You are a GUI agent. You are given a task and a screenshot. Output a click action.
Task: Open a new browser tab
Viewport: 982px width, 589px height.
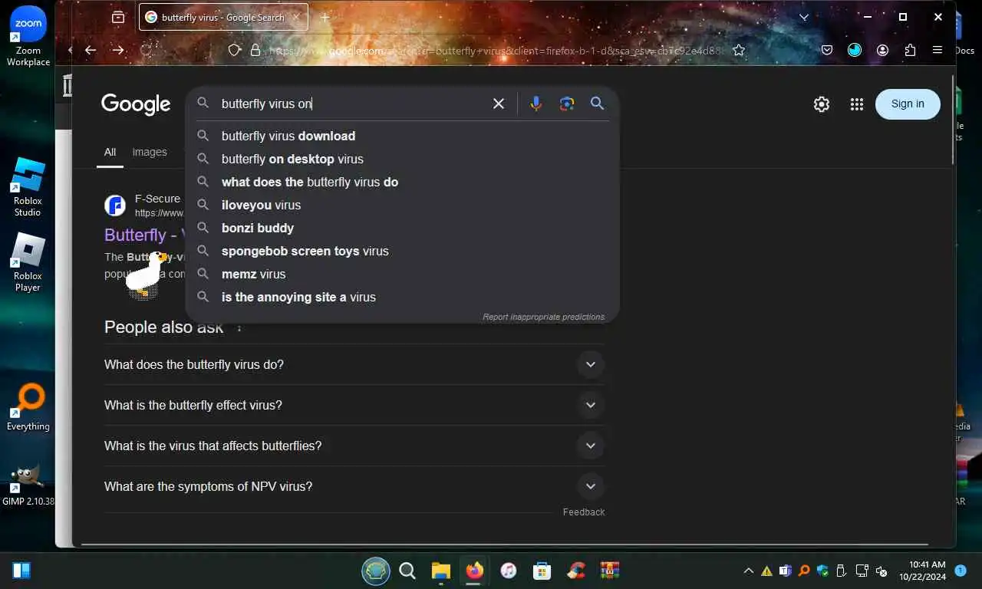coord(325,17)
